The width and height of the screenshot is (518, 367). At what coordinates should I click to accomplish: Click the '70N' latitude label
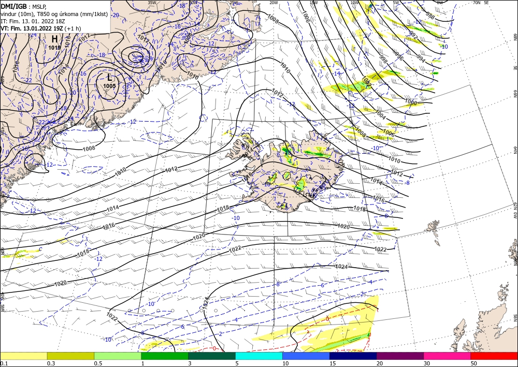(x=477, y=3)
